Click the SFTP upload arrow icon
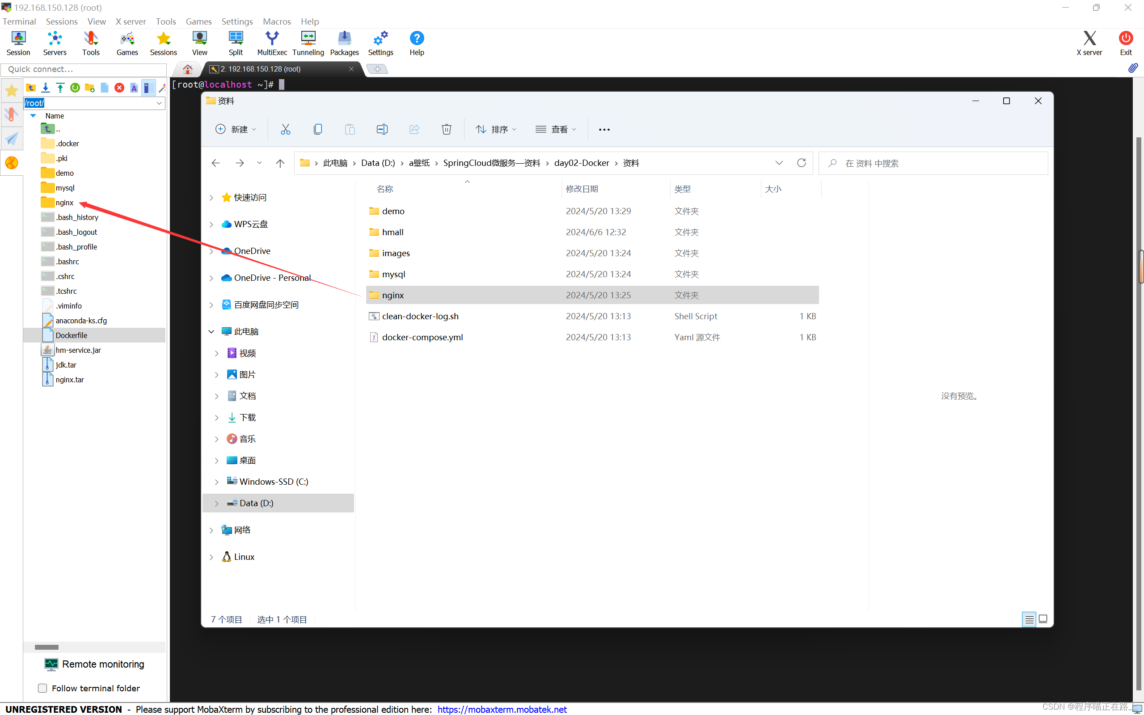The image size is (1144, 715). tap(60, 88)
